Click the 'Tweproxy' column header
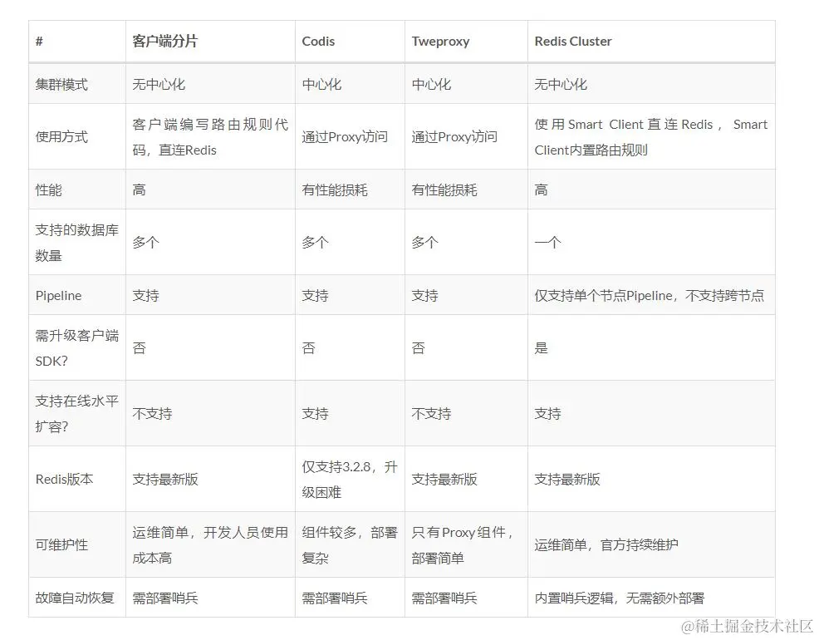 440,42
